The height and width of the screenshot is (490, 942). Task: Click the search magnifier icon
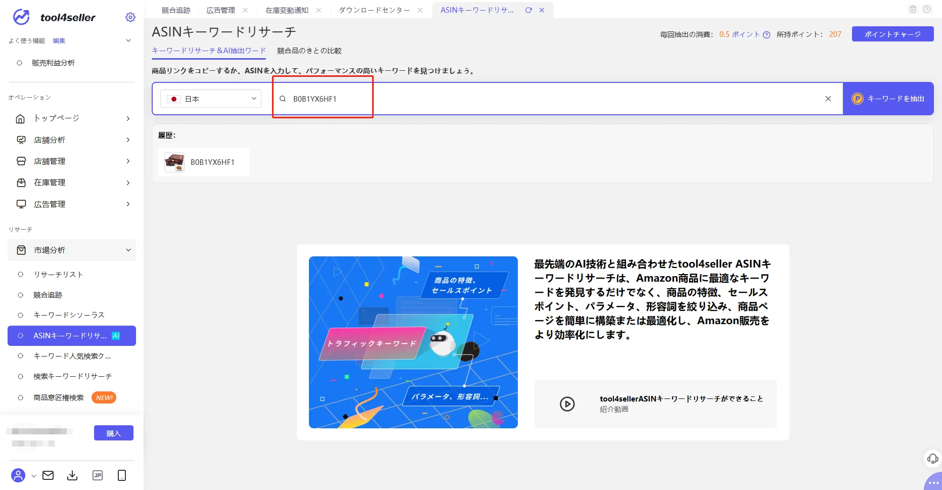pos(283,99)
